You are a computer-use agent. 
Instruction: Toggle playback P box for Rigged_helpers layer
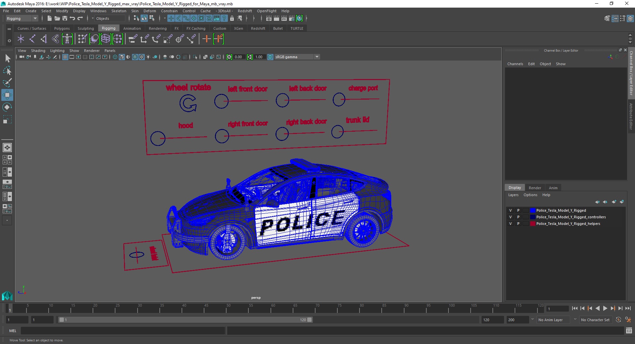518,224
